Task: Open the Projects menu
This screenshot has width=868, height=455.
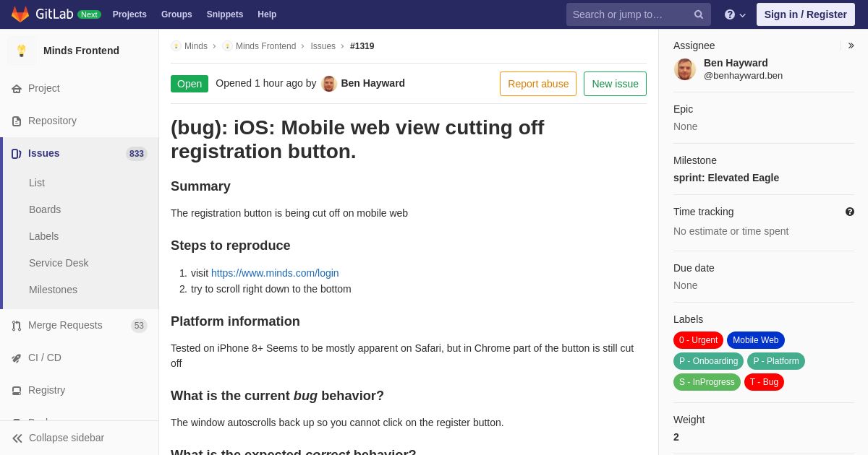Action: (x=129, y=14)
